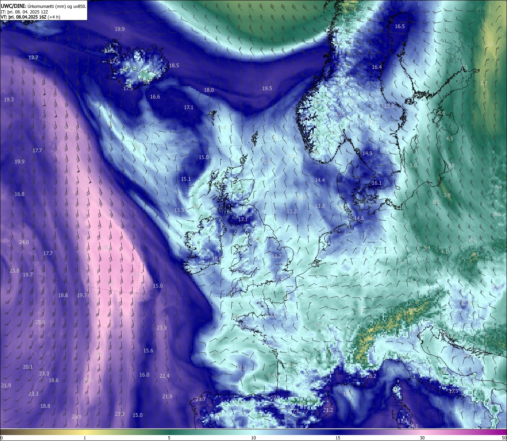Click the 18.8 value near the bottom left
The width and height of the screenshot is (507, 441).
click(x=45, y=406)
